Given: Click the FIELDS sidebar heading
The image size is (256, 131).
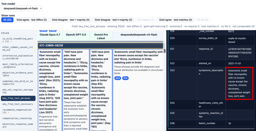Looking at the screenshot, I should (x=5, y=33).
